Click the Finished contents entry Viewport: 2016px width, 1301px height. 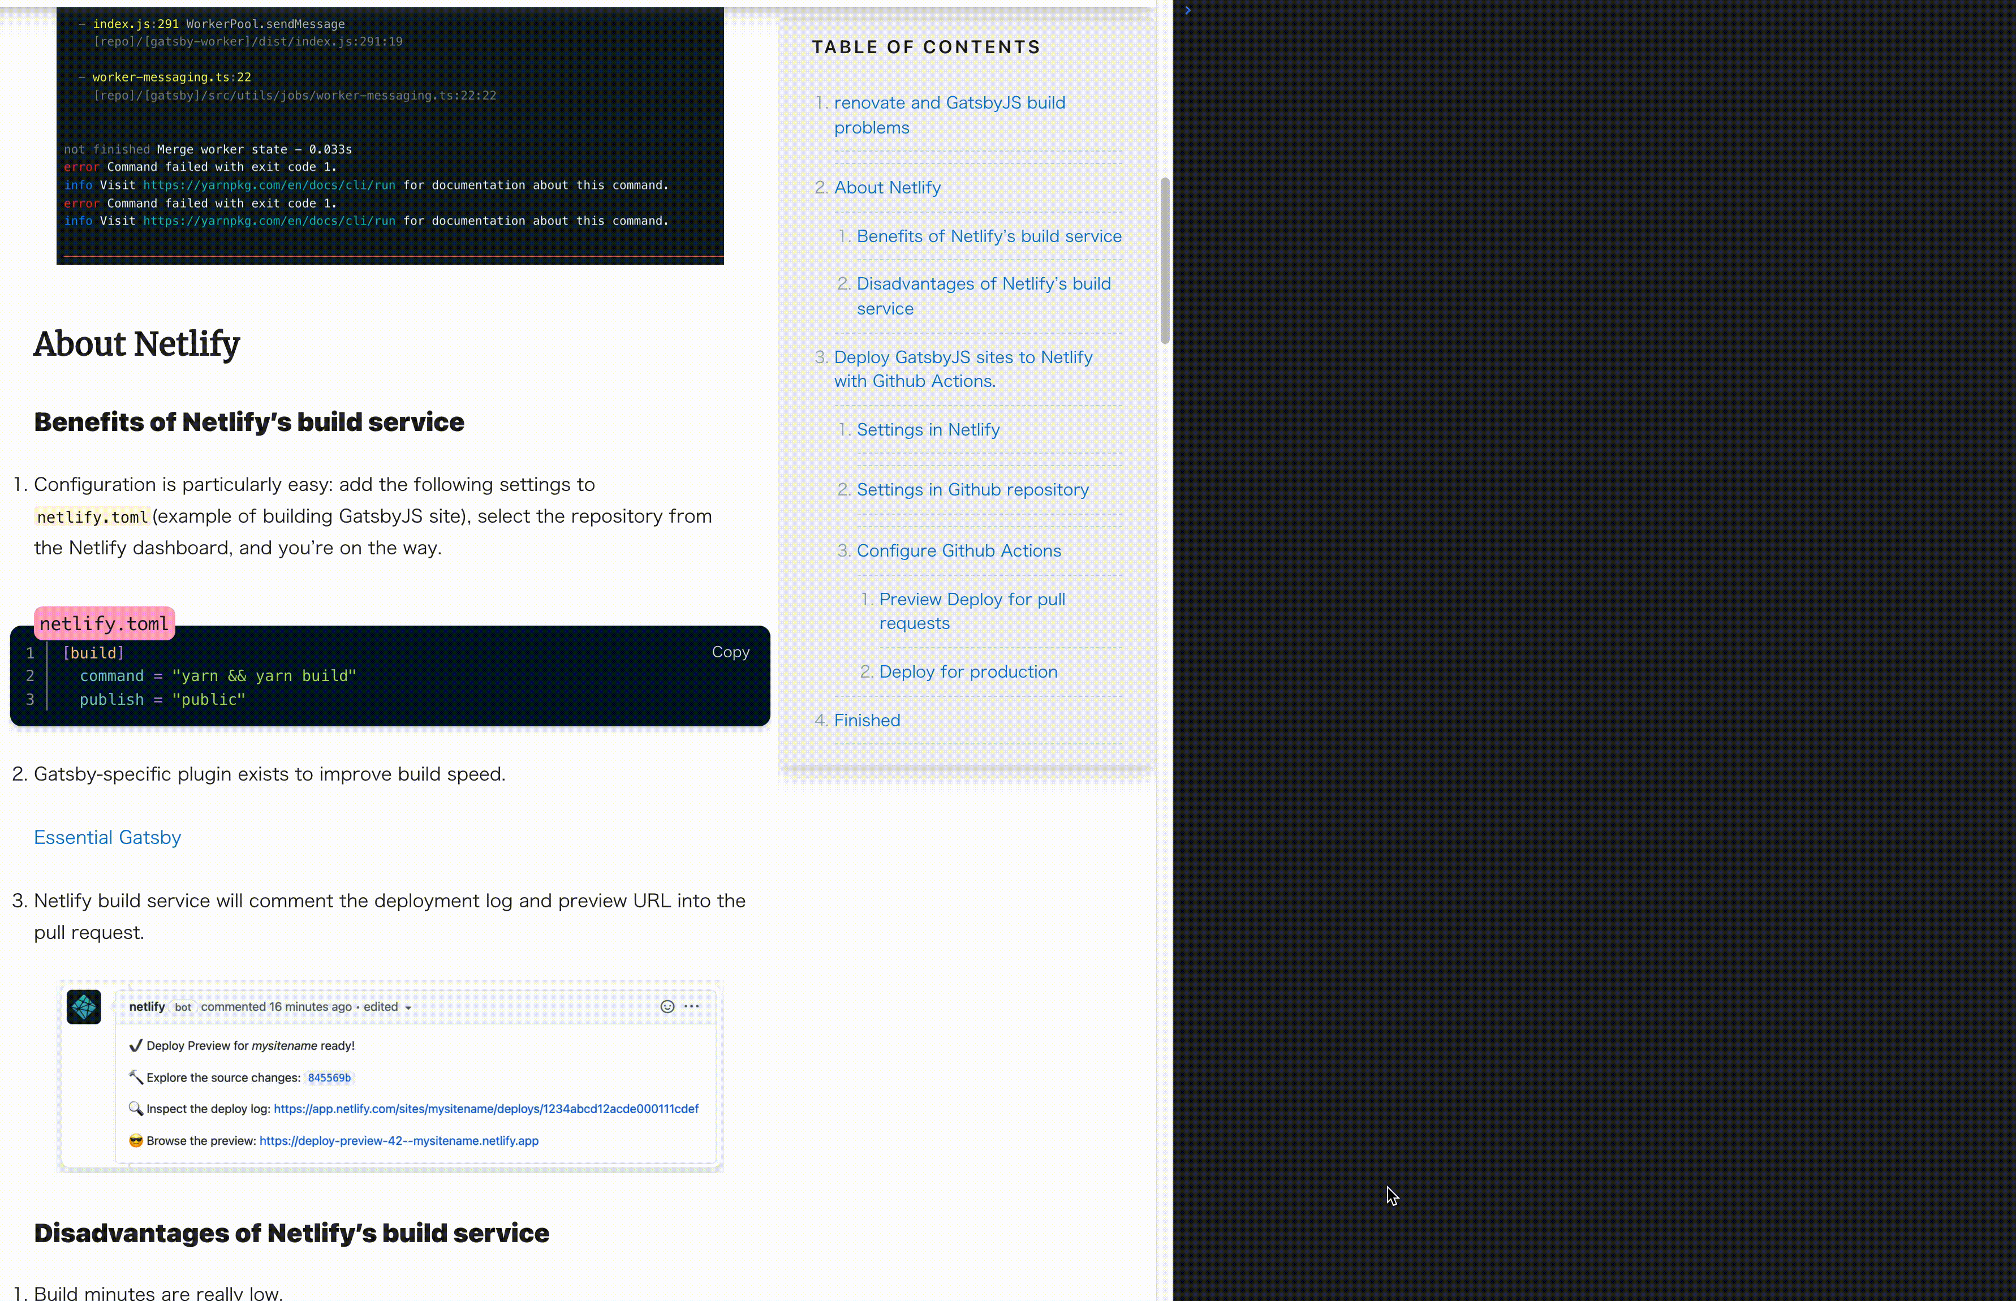coord(867,721)
